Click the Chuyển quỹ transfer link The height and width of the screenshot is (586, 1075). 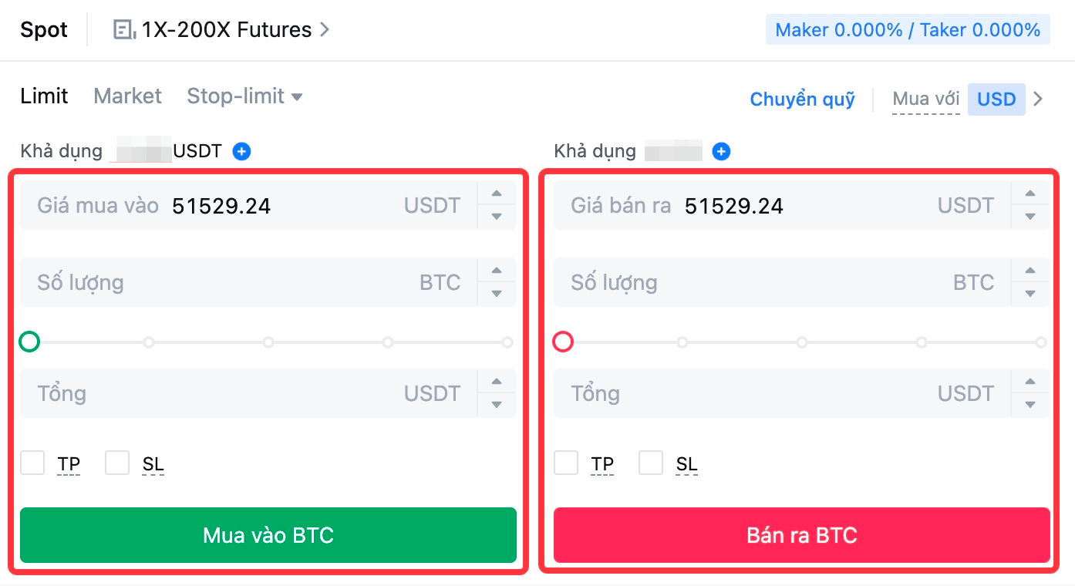coord(802,99)
